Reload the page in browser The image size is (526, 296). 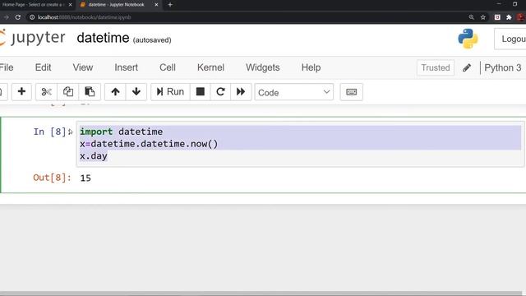tap(18, 17)
